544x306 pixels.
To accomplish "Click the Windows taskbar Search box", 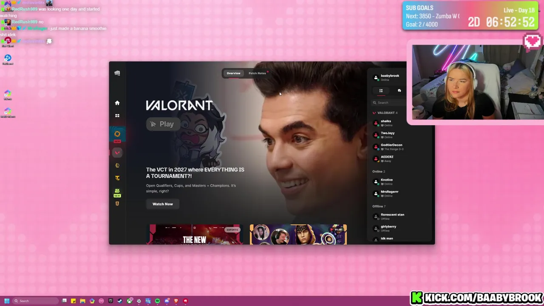I will click(36, 301).
